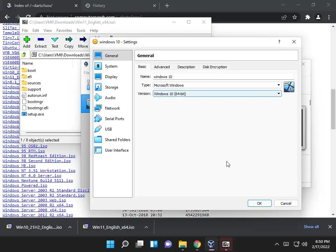Open the 7-Zip Favorites menu
This screenshot has height=252, width=336.
64,31
